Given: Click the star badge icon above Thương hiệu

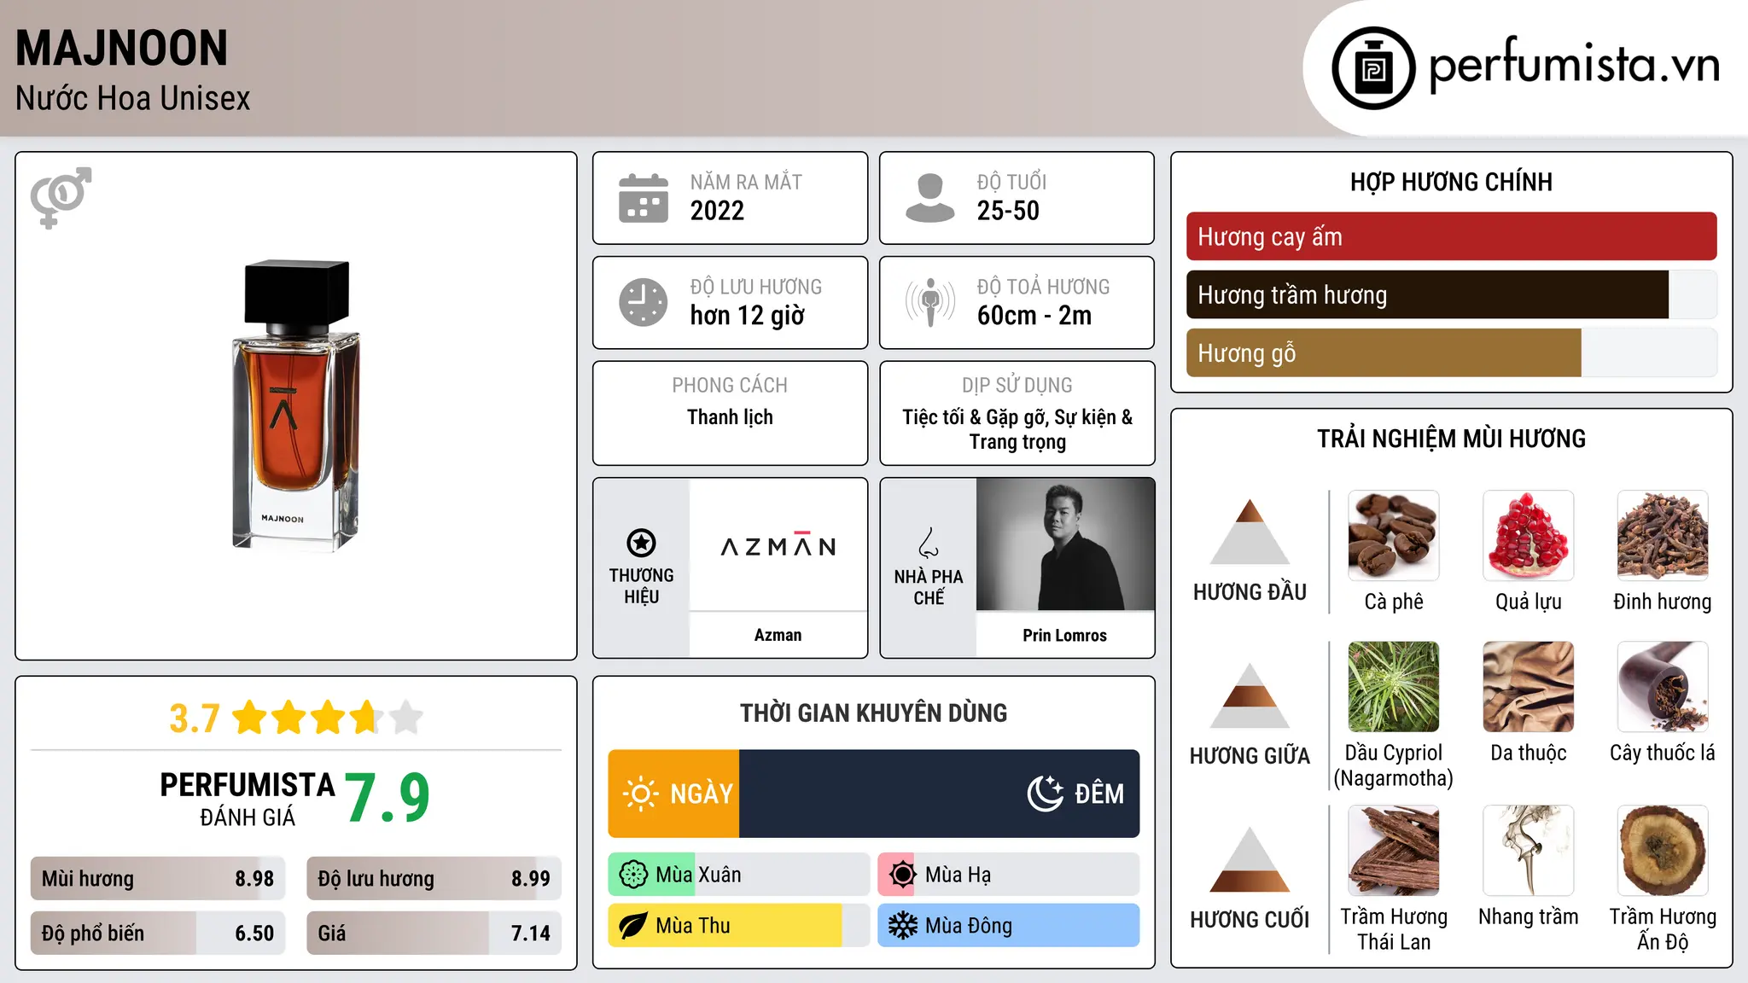Looking at the screenshot, I should click(641, 543).
